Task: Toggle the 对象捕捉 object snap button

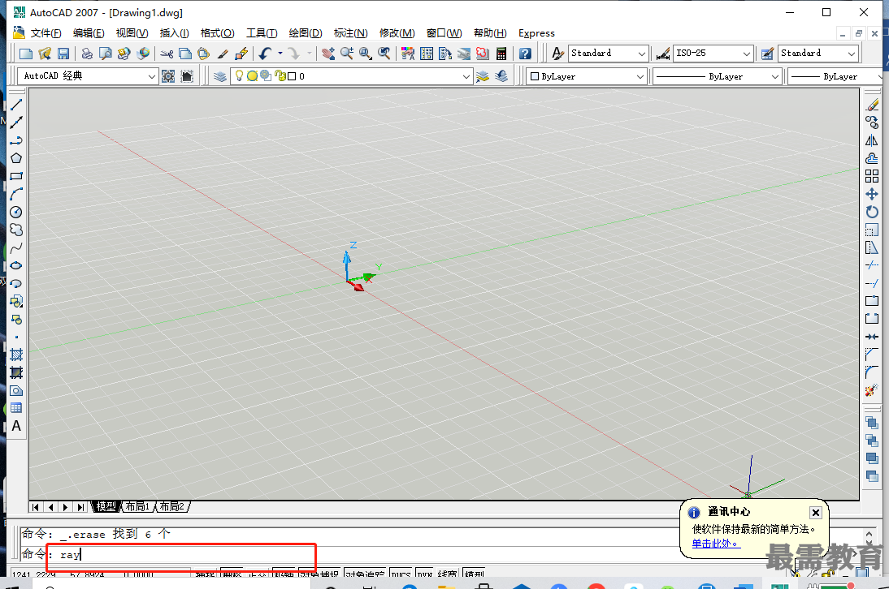Action: [x=319, y=574]
